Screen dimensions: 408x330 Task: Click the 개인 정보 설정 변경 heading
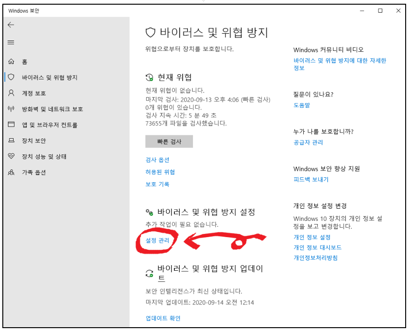320,206
